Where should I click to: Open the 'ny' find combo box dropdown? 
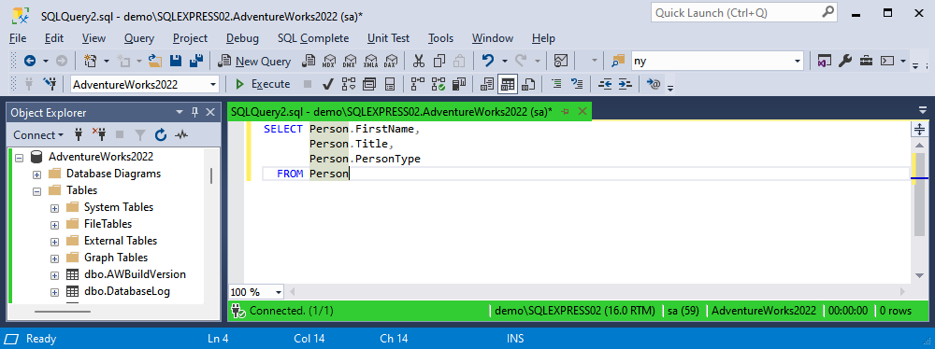[x=798, y=61]
